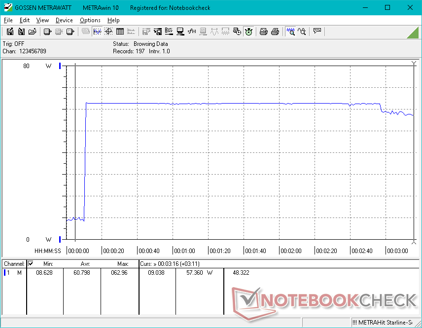Click the save-import disk icon in toolbar
Image resolution: width=422 pixels, height=328 pixels.
click(x=21, y=32)
